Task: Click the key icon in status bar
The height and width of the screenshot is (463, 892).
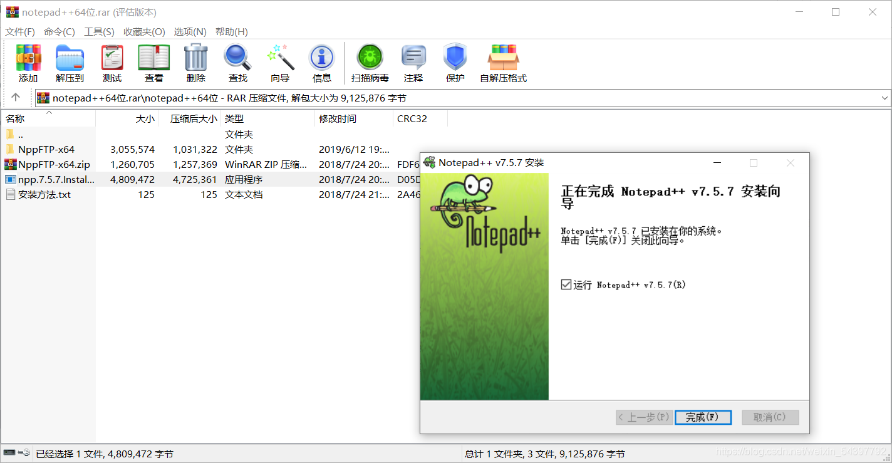Action: (24, 452)
